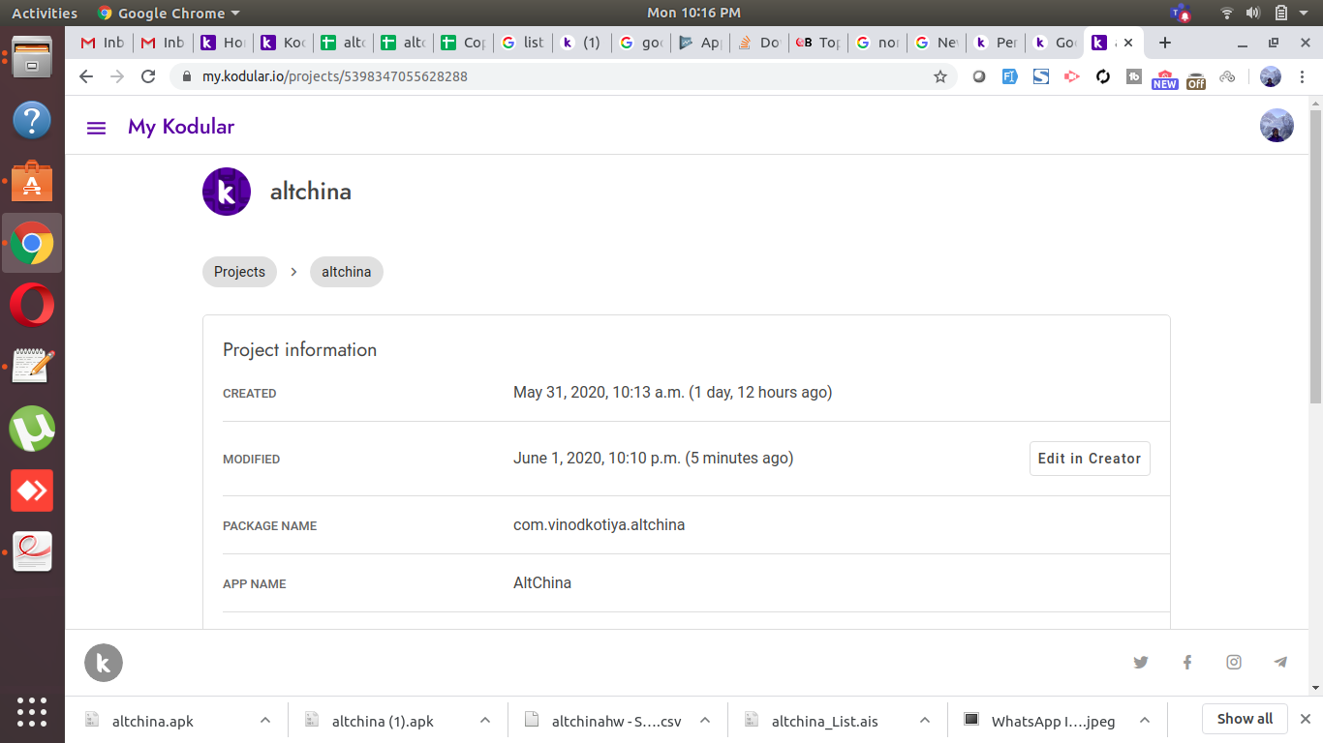
Task: Bookmark this page with the star
Action: coord(940,76)
